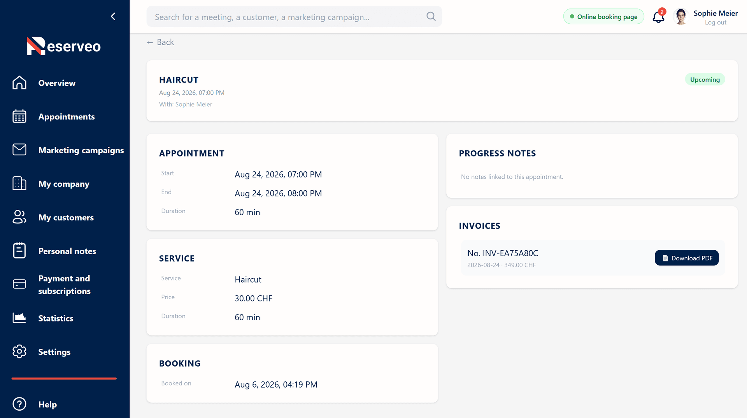The height and width of the screenshot is (418, 747).
Task: Click the 'No notes linked to this appointment' text
Action: click(512, 177)
